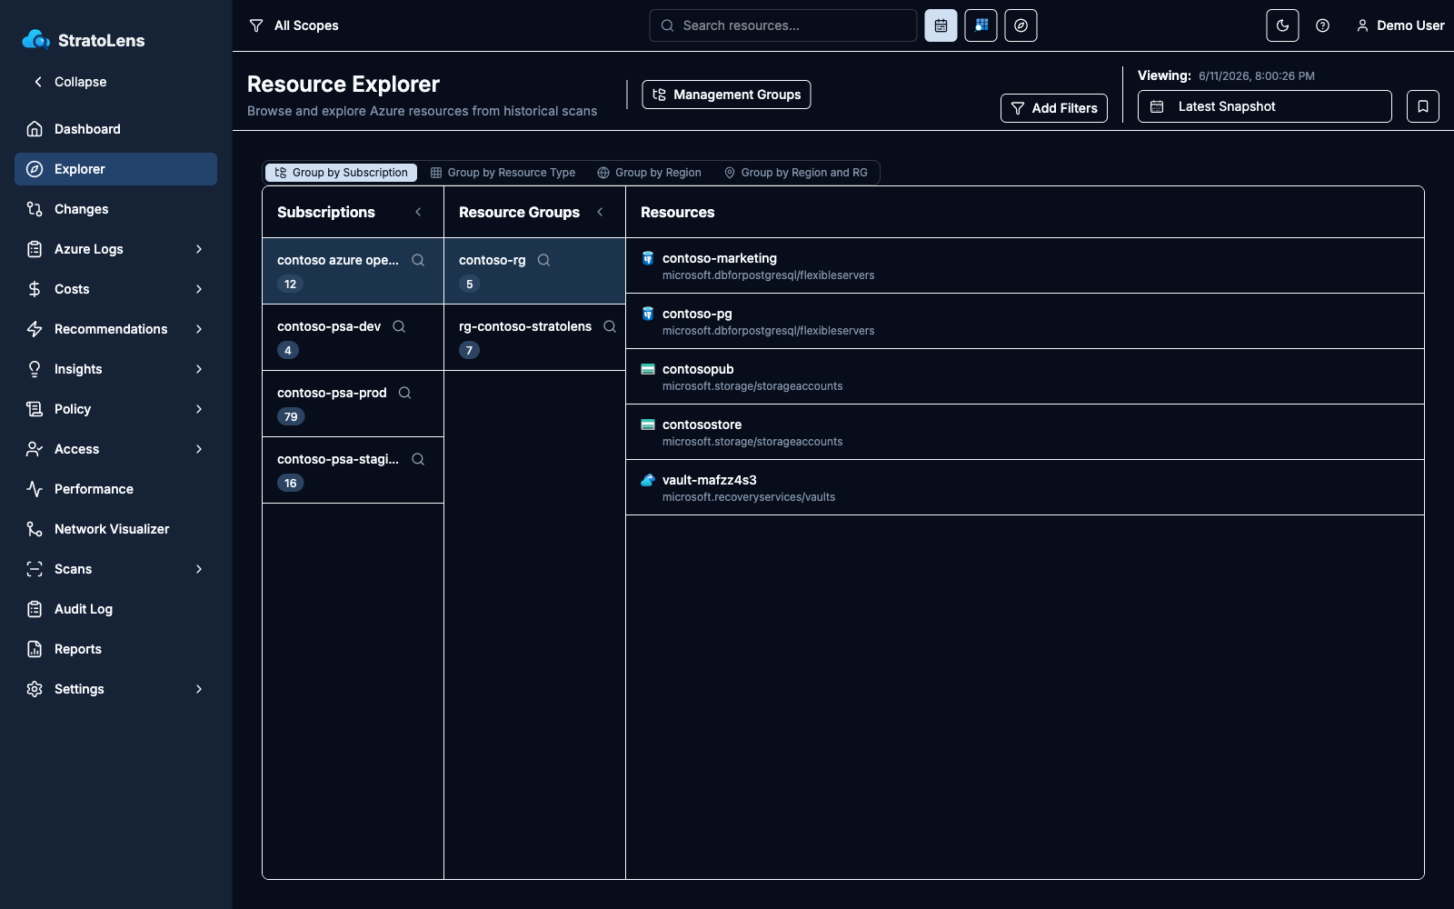Click the 79 count badge
Image resolution: width=1454 pixels, height=909 pixels.
[x=291, y=417]
